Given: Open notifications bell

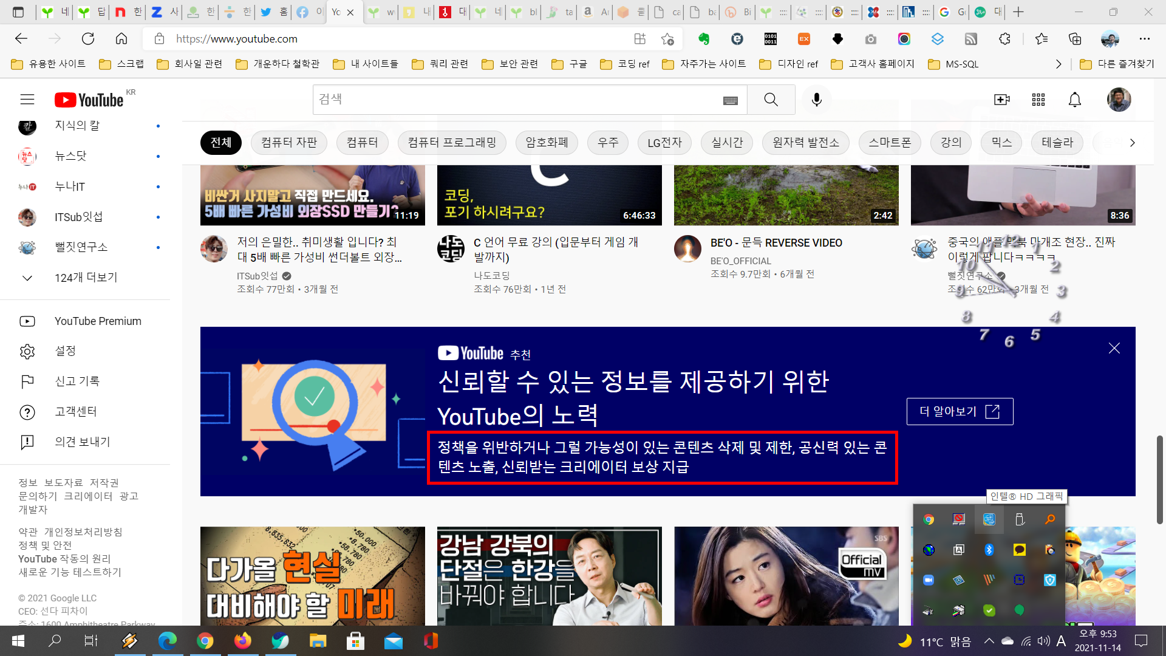Looking at the screenshot, I should point(1075,100).
